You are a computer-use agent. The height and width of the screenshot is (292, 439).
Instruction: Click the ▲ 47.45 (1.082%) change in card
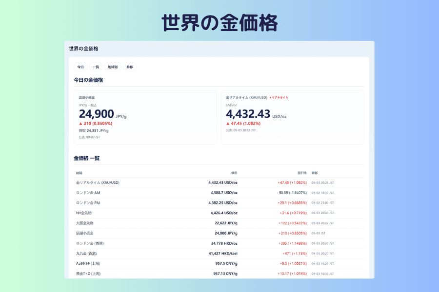(x=243, y=124)
